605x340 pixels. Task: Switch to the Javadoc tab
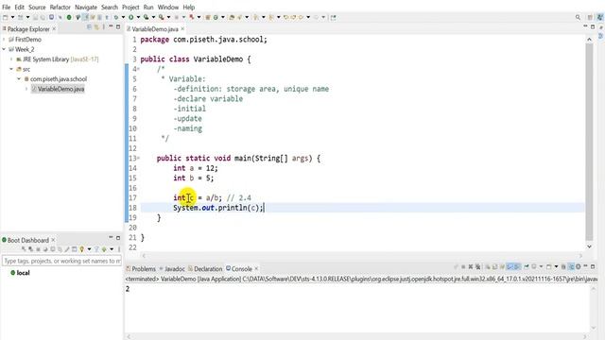[172, 268]
